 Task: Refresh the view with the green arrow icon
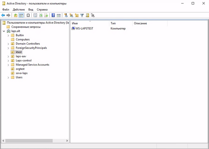[41, 15]
